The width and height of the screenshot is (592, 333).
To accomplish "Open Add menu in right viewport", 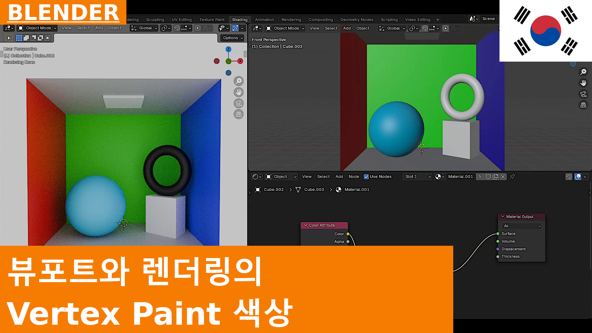I will point(347,28).
